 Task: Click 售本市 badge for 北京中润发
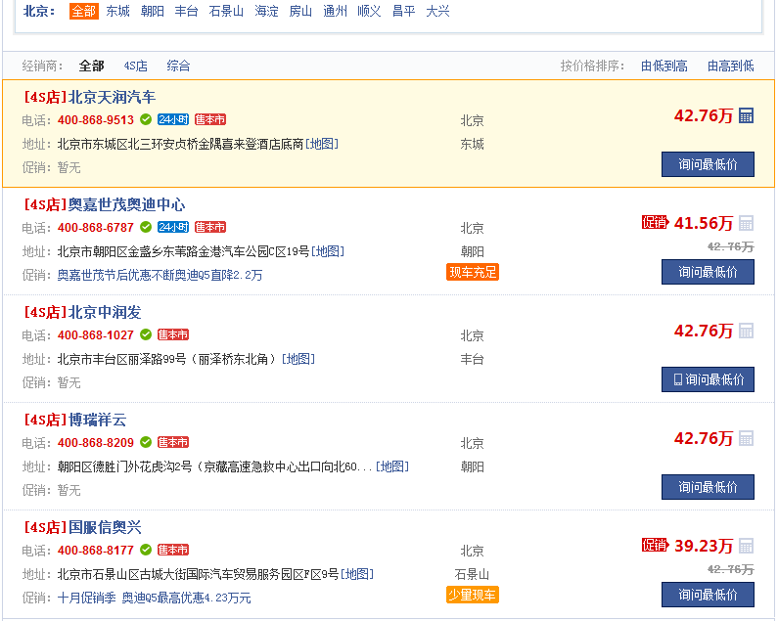[173, 334]
